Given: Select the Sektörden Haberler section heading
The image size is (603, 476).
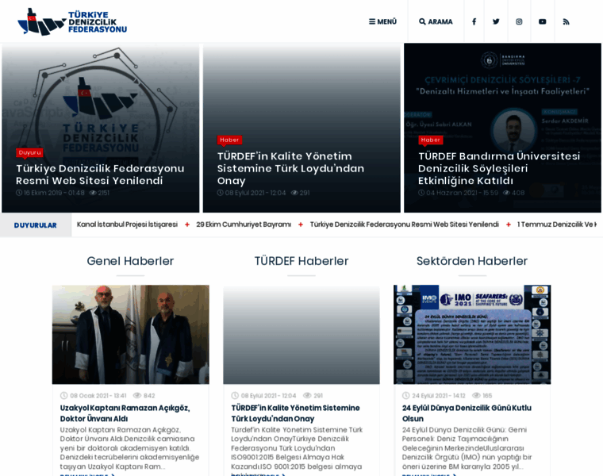Looking at the screenshot, I should [472, 261].
